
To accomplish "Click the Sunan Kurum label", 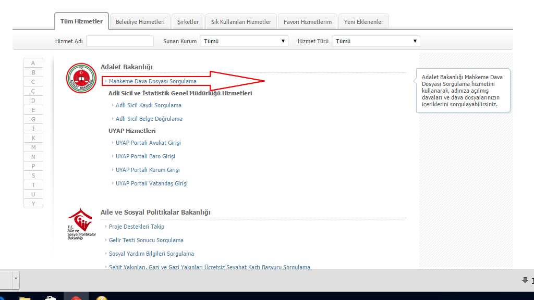I will pyautogui.click(x=180, y=41).
